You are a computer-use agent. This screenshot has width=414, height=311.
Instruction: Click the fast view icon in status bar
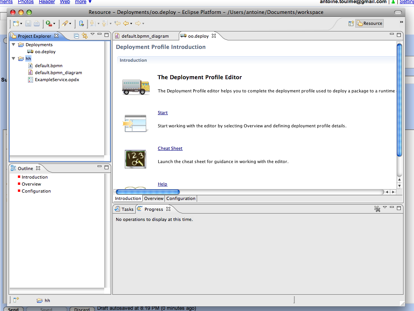point(16,300)
